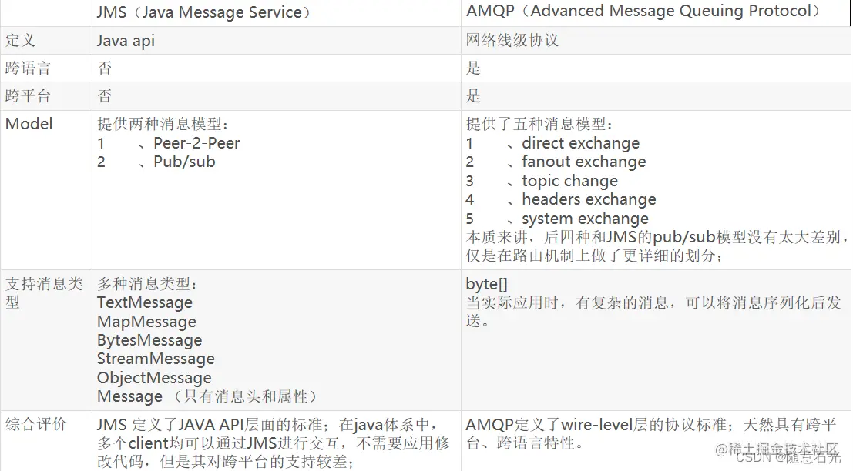Select the 'JMS（Java Message Service）' column header
The width and height of the screenshot is (853, 471).
203,12
